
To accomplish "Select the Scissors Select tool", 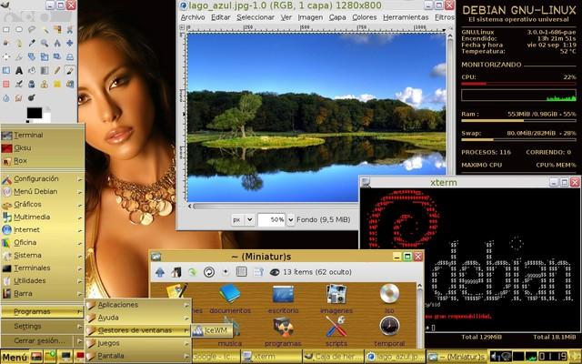I will pos(70,29).
